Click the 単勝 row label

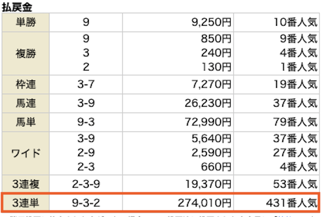point(26,23)
